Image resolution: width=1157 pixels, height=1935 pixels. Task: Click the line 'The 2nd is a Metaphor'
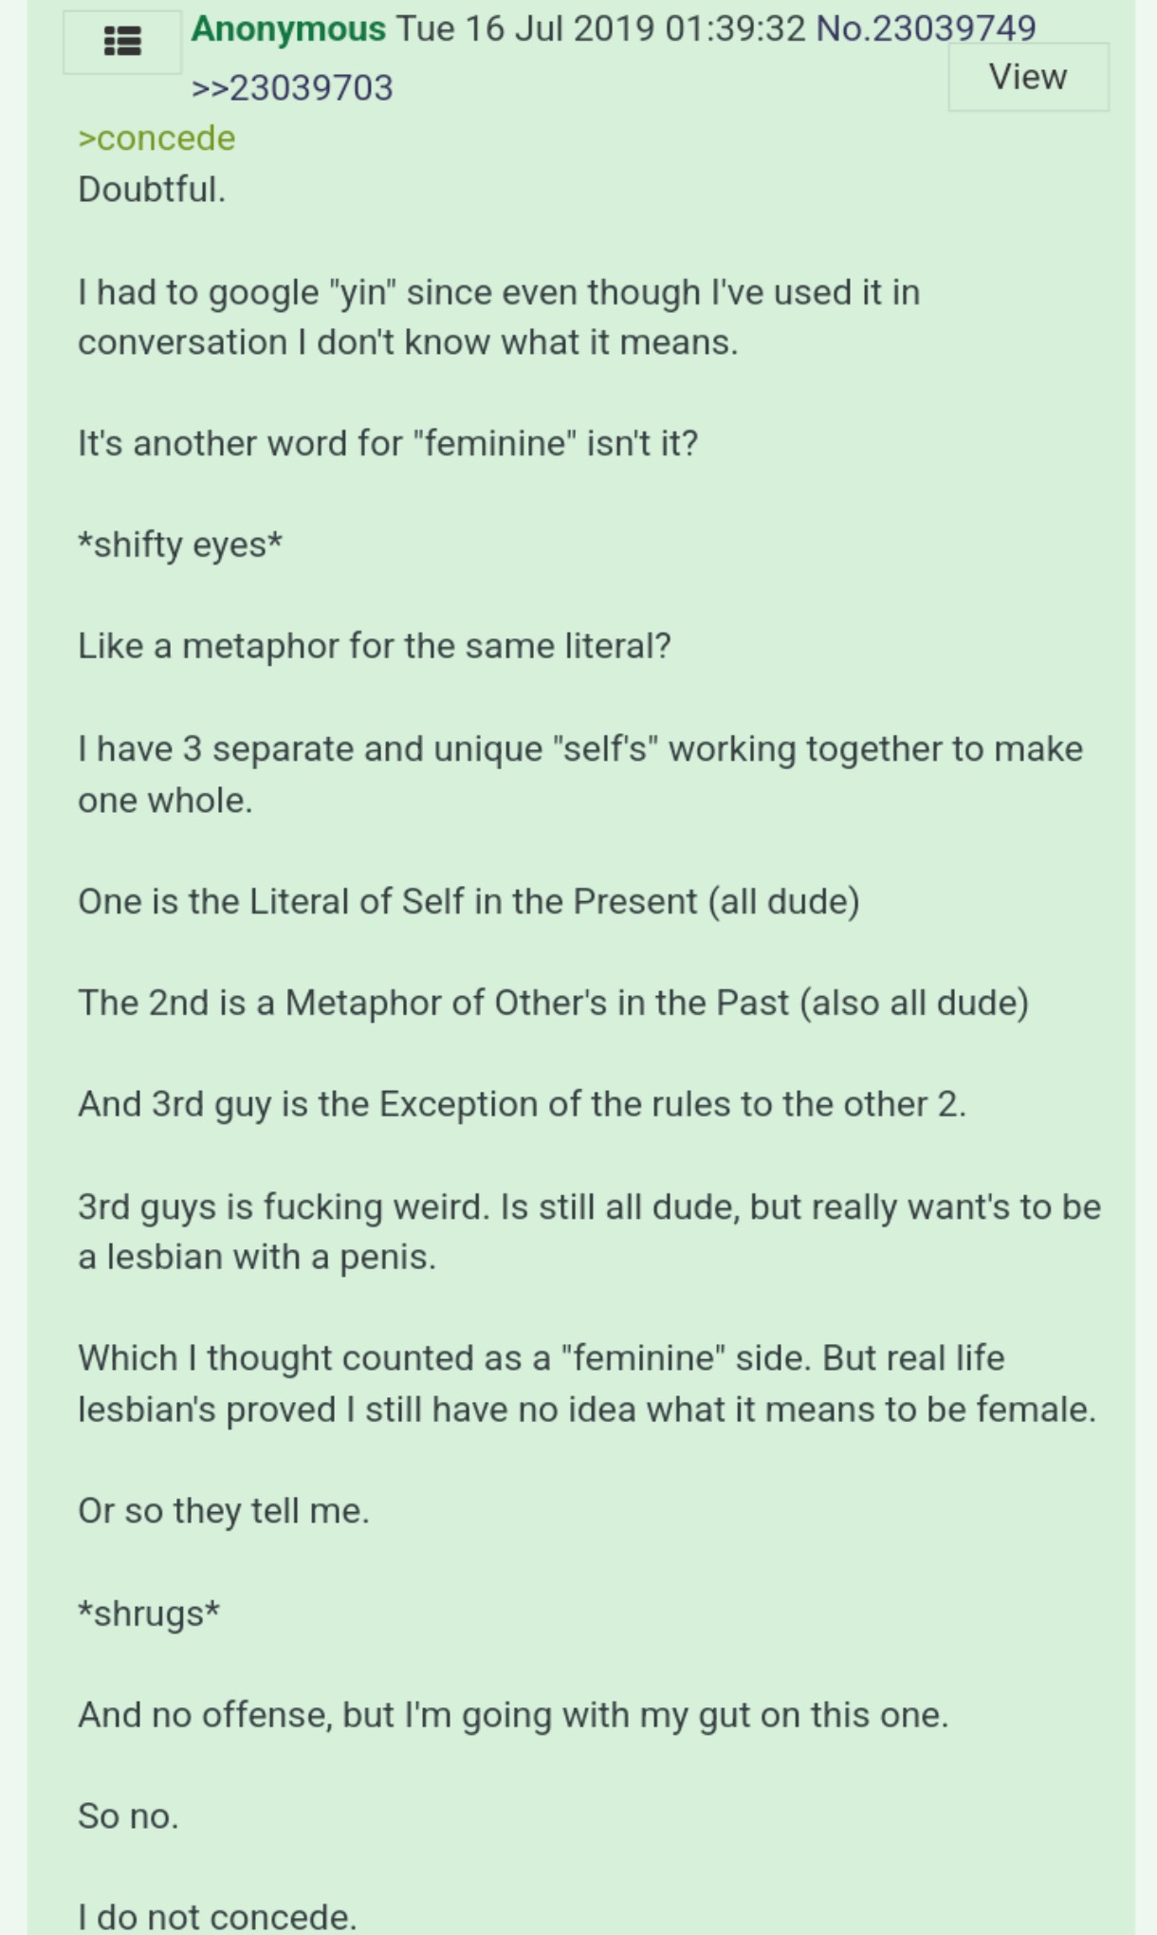coord(553,1004)
